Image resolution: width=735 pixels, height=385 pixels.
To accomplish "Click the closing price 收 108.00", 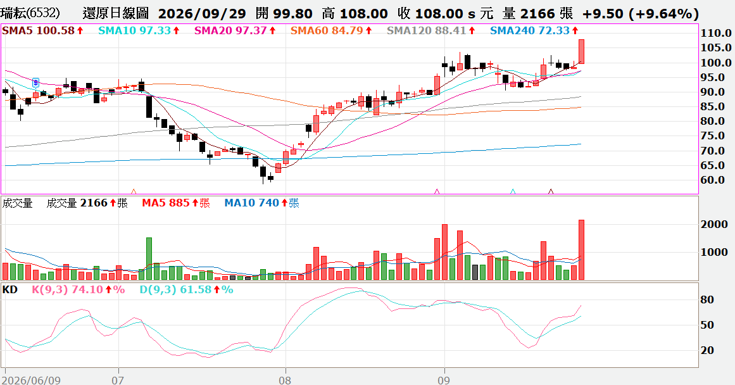I will click(430, 13).
